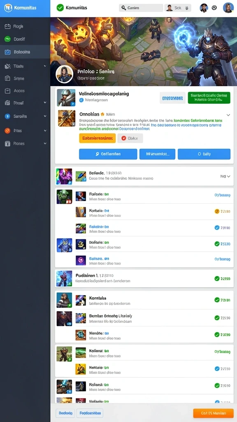The height and width of the screenshot is (422, 237).
Task: Click the Oblke button with red icon
Action: point(130,138)
